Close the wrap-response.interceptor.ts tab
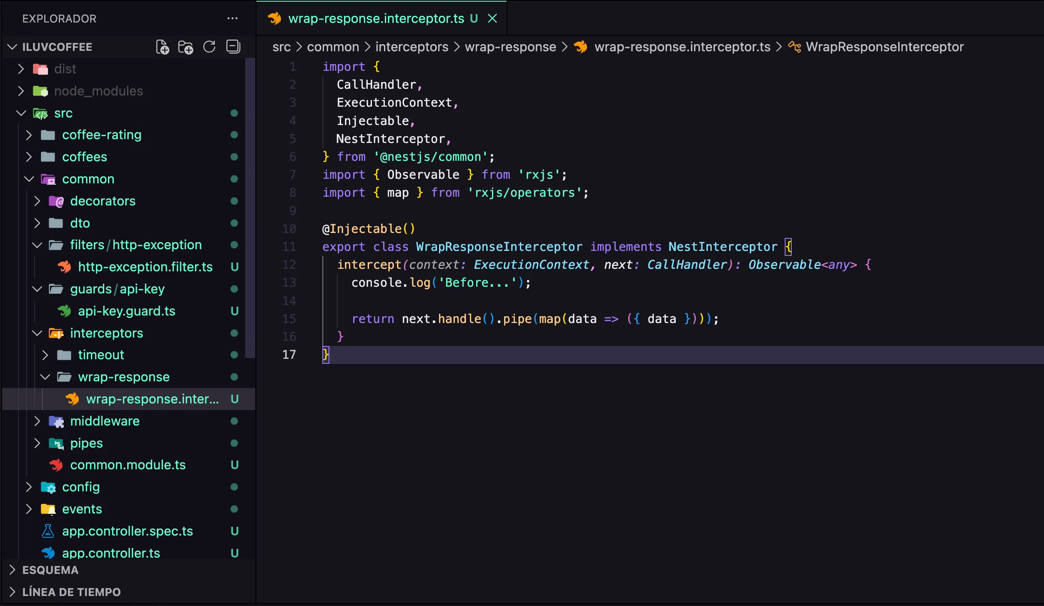Viewport: 1044px width, 606px height. [492, 19]
